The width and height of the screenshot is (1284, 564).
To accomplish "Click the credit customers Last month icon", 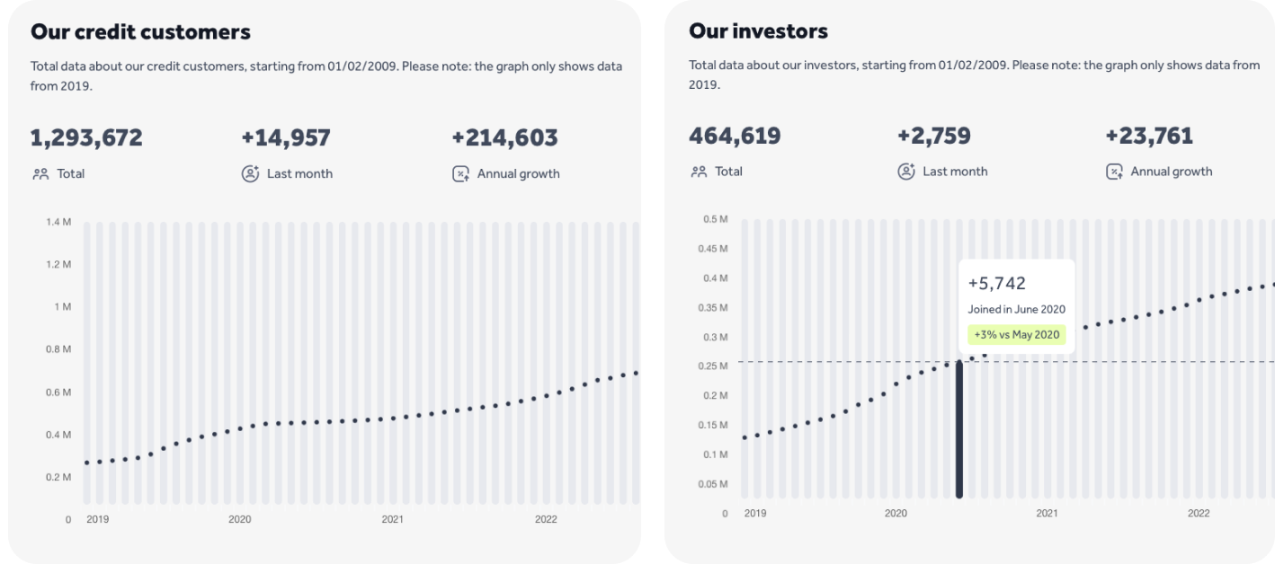I will [x=251, y=173].
